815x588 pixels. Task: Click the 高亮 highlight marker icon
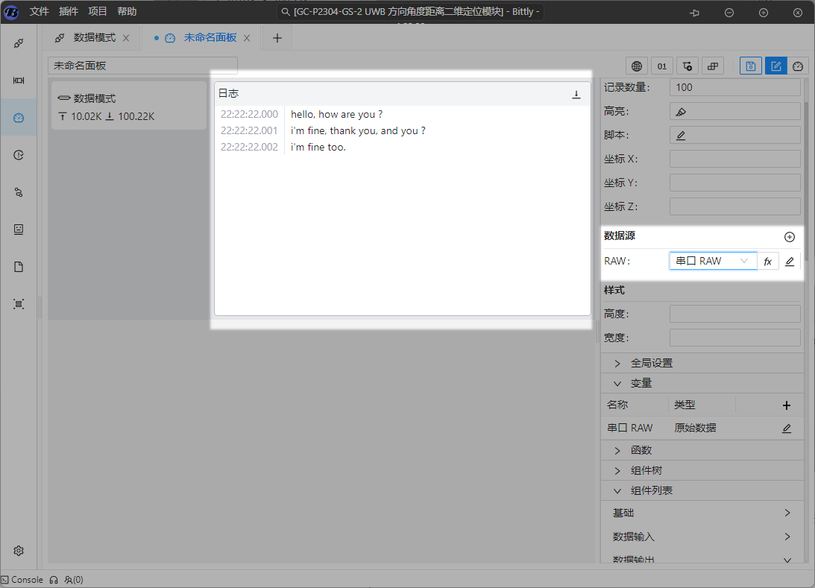[x=680, y=112]
